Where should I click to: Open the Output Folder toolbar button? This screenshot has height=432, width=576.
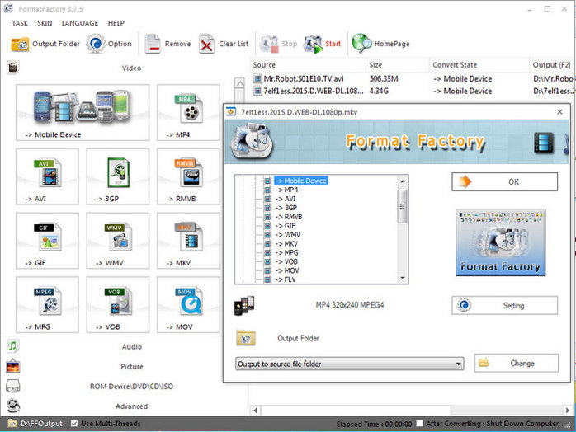[45, 44]
